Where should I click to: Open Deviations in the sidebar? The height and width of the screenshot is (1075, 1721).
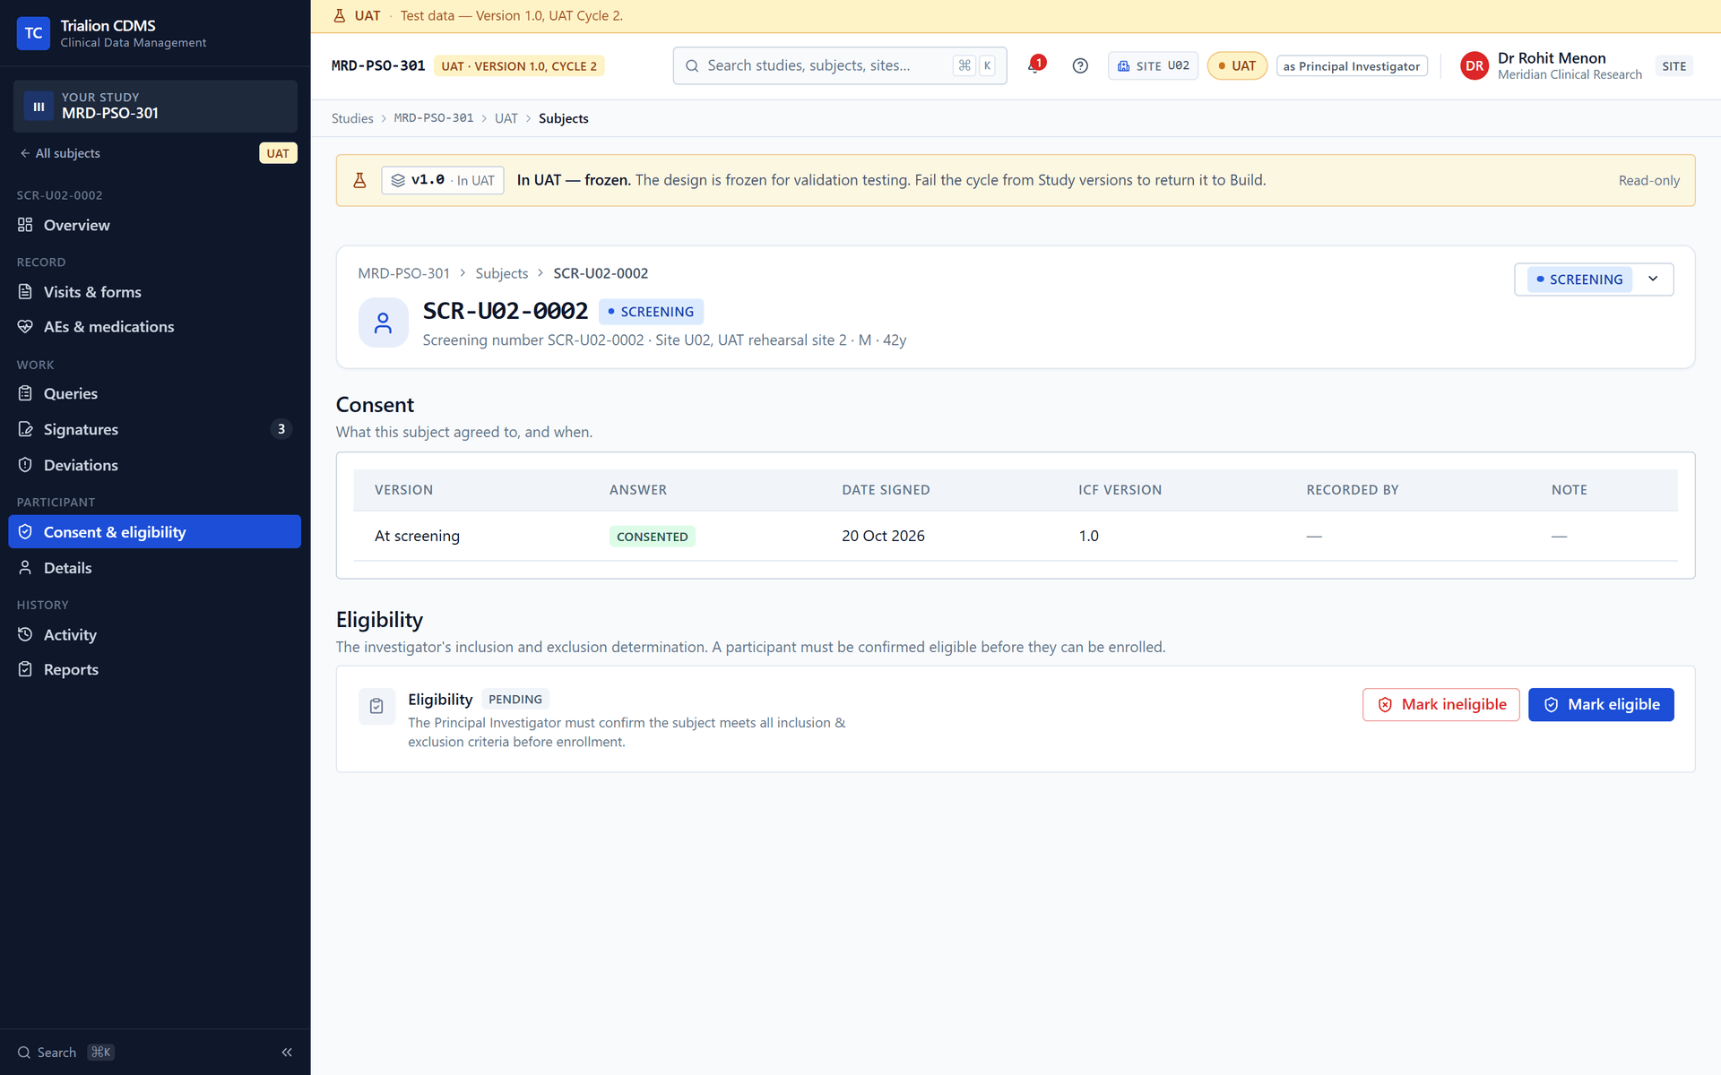click(x=154, y=465)
